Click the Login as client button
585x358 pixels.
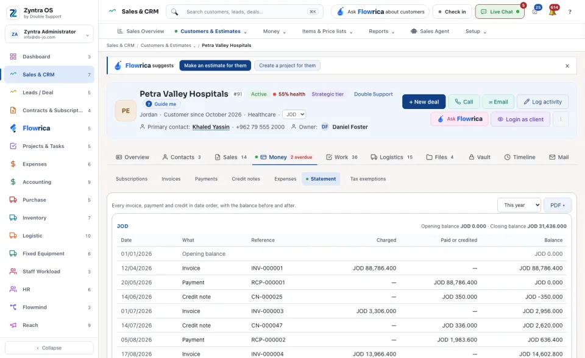tap(520, 119)
